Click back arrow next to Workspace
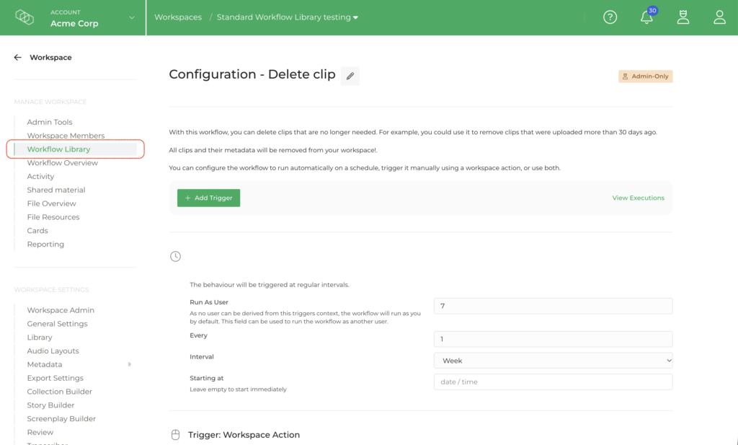This screenshot has height=445, width=738. [18, 58]
